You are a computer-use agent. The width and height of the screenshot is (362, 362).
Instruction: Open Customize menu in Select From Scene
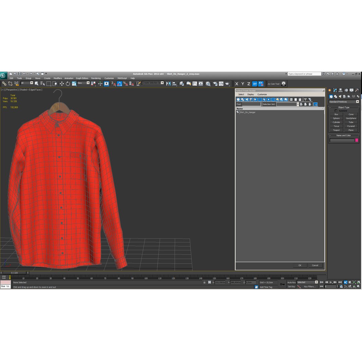pos(262,95)
